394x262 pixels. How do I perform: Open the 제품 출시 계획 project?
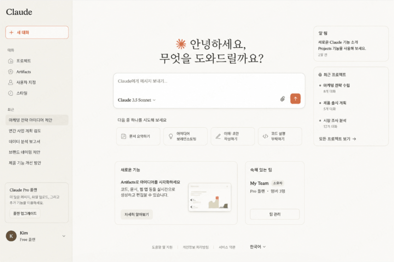click(335, 103)
